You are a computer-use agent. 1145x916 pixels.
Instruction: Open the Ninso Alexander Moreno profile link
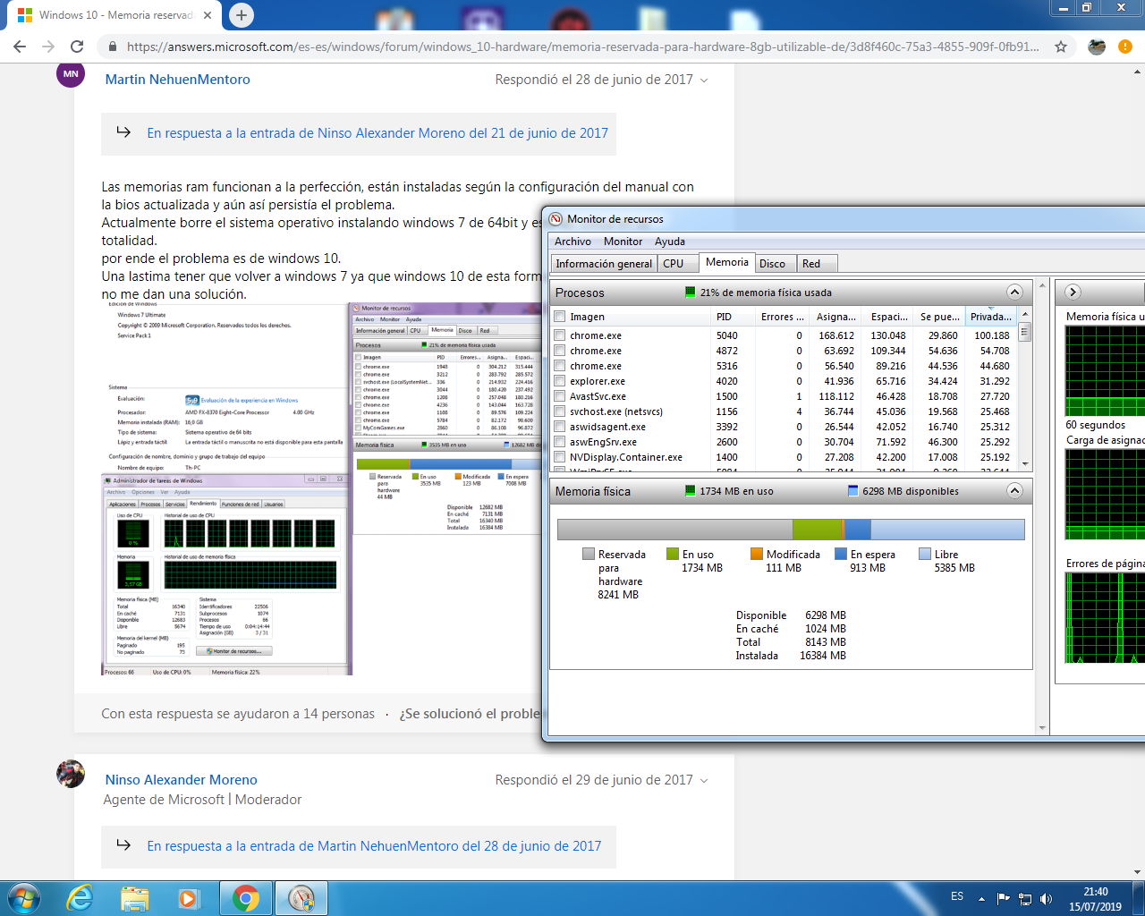click(x=182, y=780)
